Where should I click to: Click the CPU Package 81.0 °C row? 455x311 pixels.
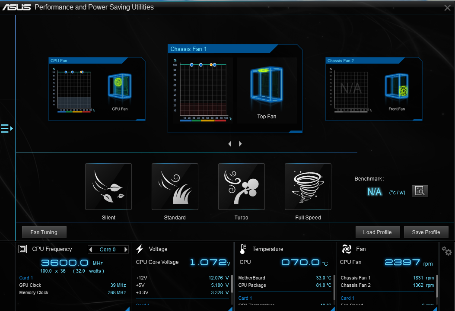point(285,285)
